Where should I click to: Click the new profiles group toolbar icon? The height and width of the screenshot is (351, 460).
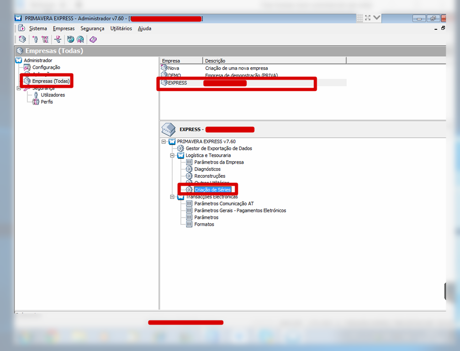(45, 40)
